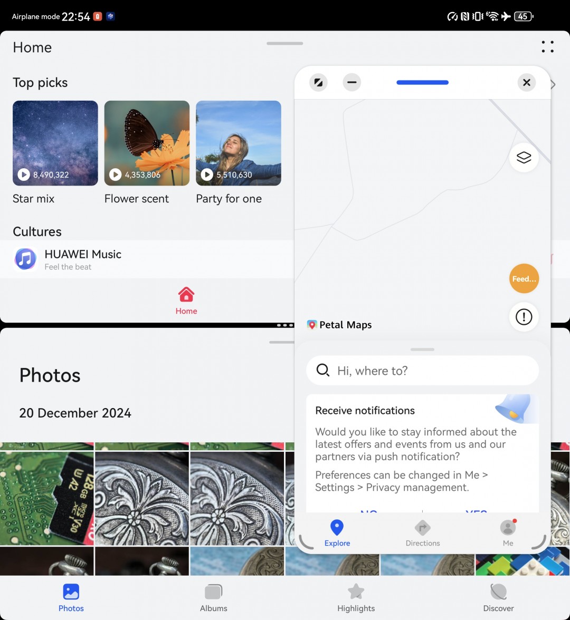Close the Petal Maps floating window
This screenshot has width=570, height=620.
coord(526,82)
